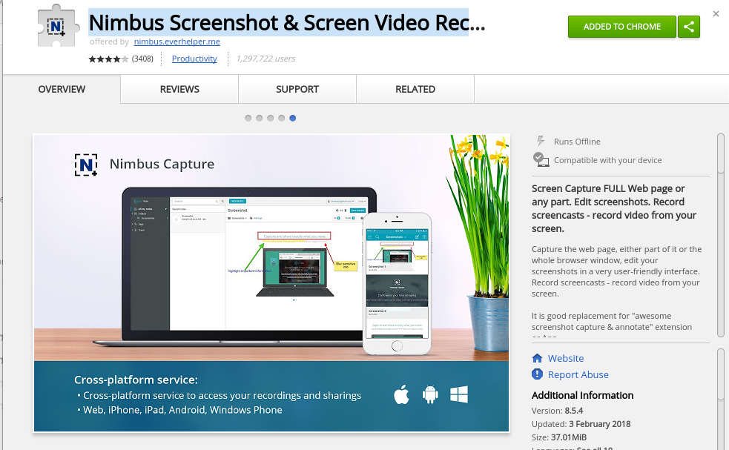The height and width of the screenshot is (450, 729).
Task: Select the second screenshot carousel dot
Action: (x=260, y=118)
